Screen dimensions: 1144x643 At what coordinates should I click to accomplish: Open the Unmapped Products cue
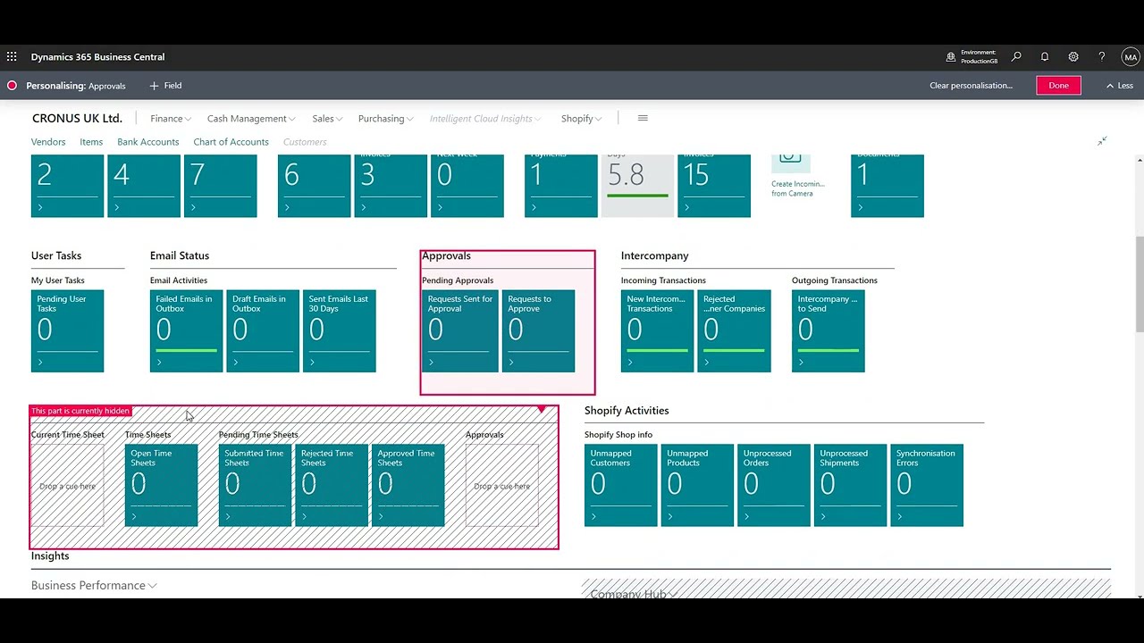[x=698, y=486]
